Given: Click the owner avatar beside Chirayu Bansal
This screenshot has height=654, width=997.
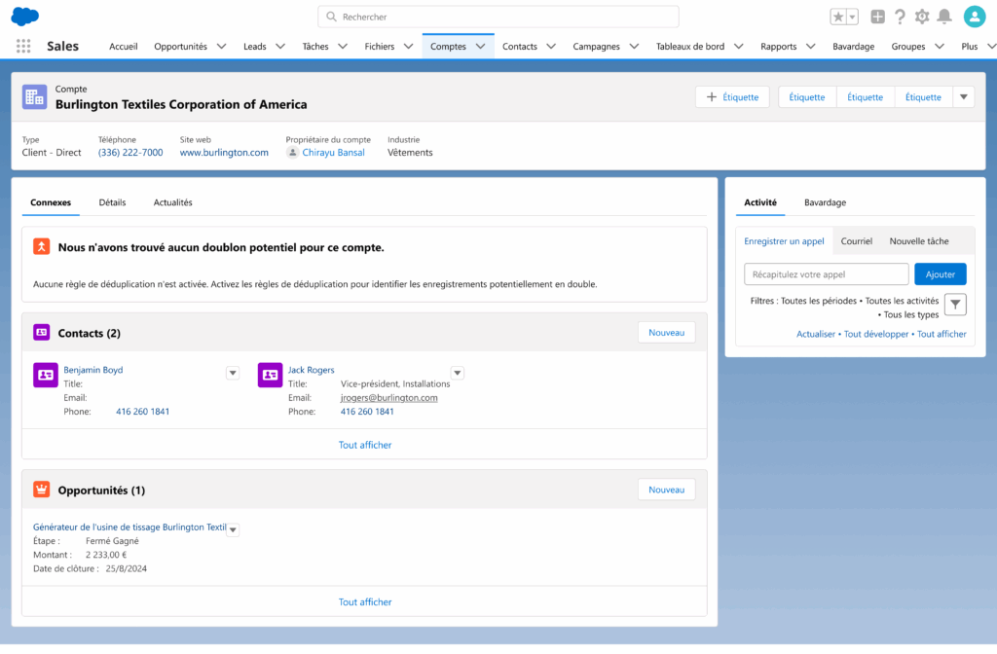Looking at the screenshot, I should pyautogui.click(x=292, y=153).
